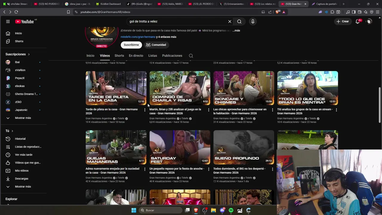Open options for Todos durmiendo video
Image resolution: width=382 pixels, height=215 pixels.
272,169
